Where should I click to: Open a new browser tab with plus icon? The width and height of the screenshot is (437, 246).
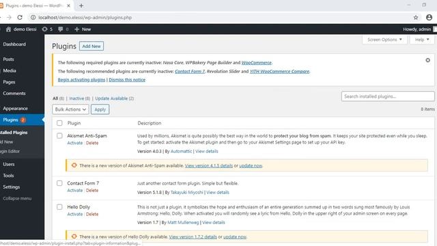pyautogui.click(x=81, y=5)
